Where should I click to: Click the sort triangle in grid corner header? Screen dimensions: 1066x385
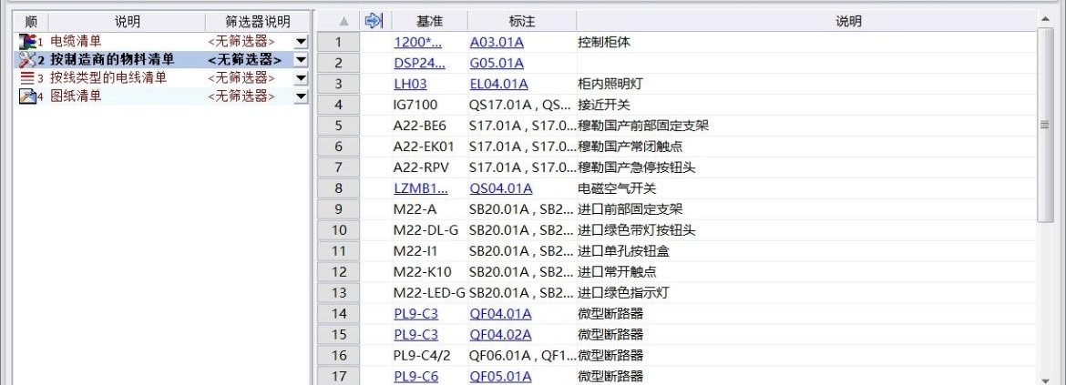pos(344,22)
